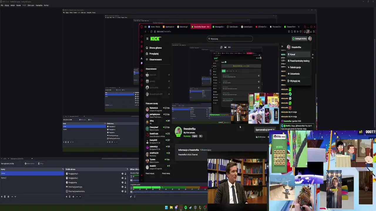Open the Pomoc menu in OBS

46,5
